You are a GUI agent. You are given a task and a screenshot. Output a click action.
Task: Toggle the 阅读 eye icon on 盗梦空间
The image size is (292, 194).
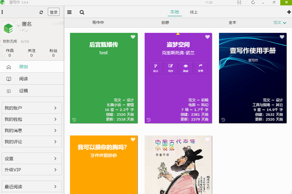point(186,68)
